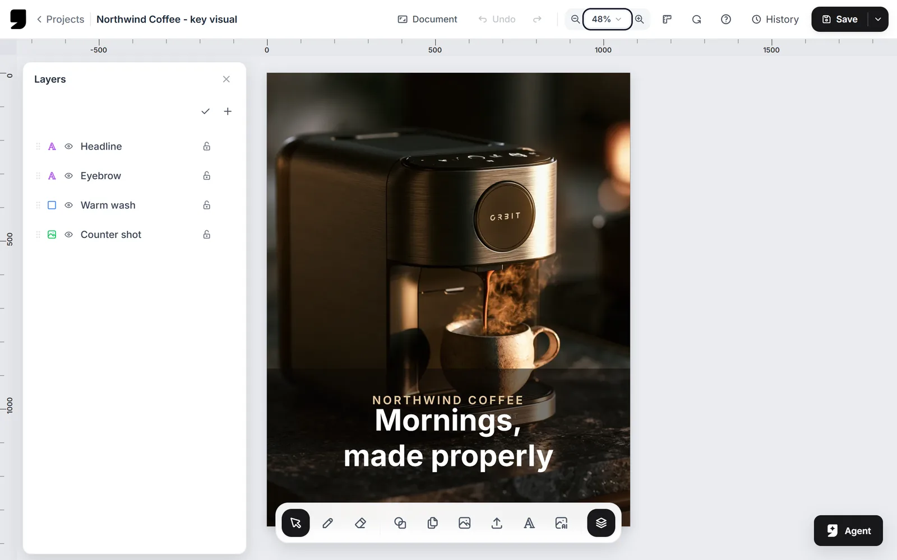
Task: Open the shapes tool
Action: coord(400,523)
